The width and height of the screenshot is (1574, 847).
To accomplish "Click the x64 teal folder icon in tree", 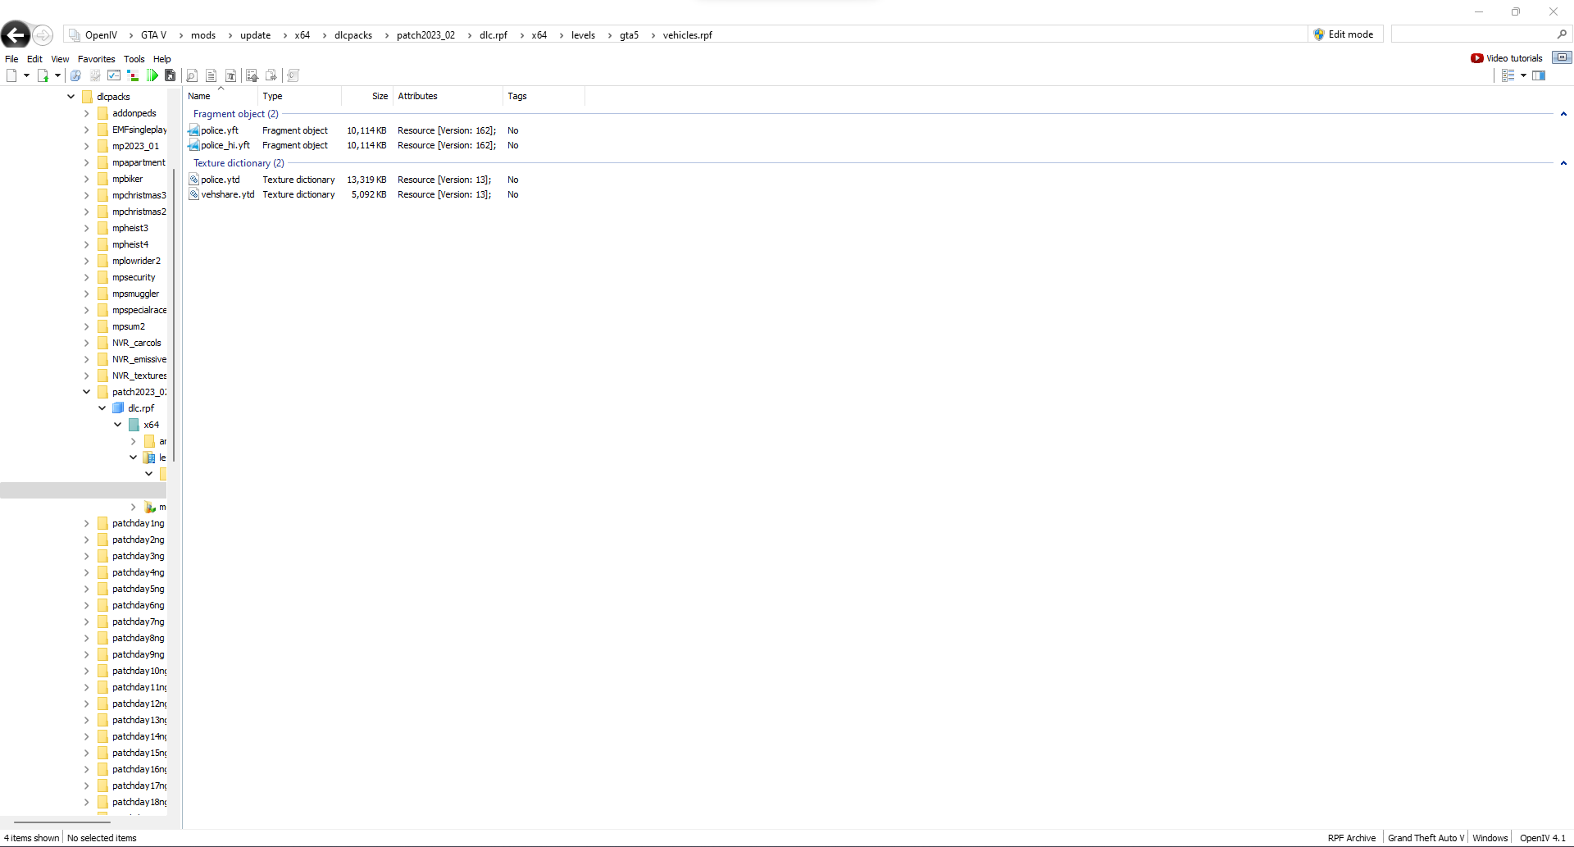I will click(134, 425).
